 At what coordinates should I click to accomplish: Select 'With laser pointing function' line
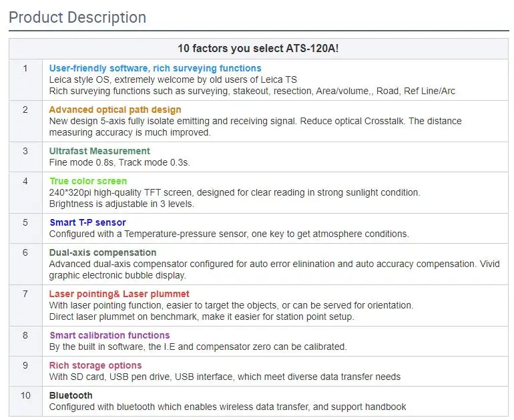pyautogui.click(x=231, y=305)
